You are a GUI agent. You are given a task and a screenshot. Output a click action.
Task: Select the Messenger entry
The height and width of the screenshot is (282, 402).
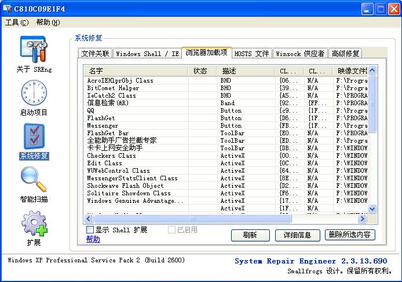pos(226,125)
